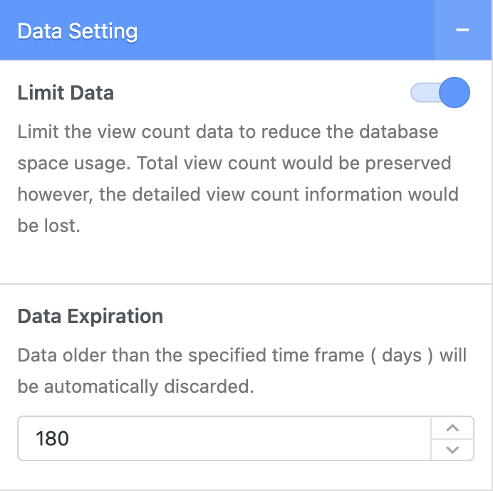Click the text 'be automatically discarded.'

[x=135, y=386]
